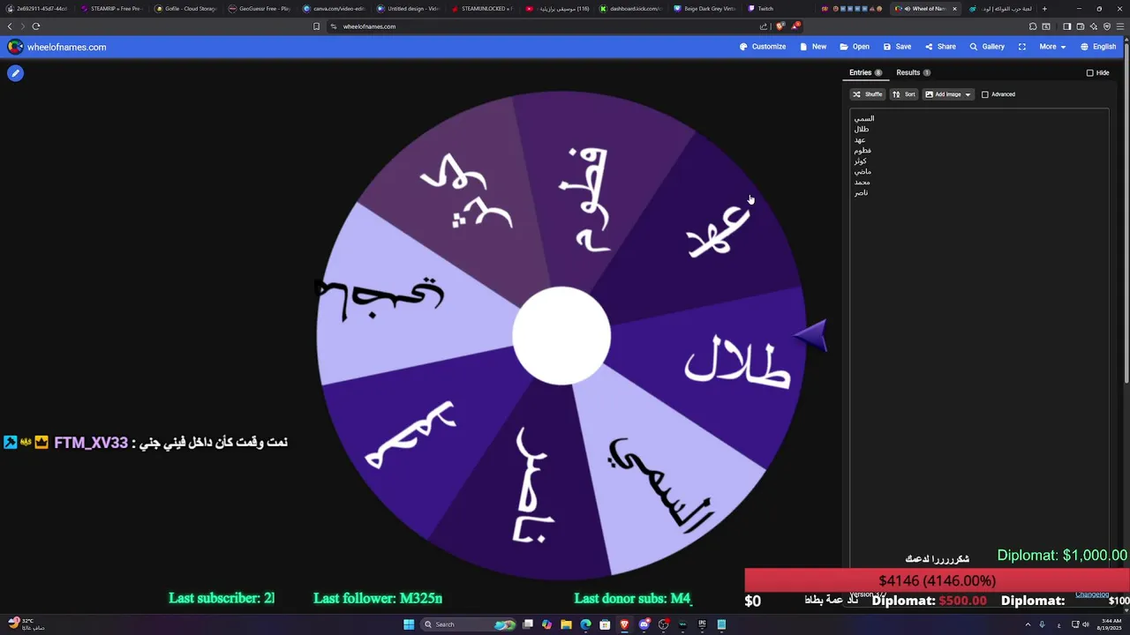
Task: Switch to the dashboard.kick.com tab
Action: tap(630, 9)
